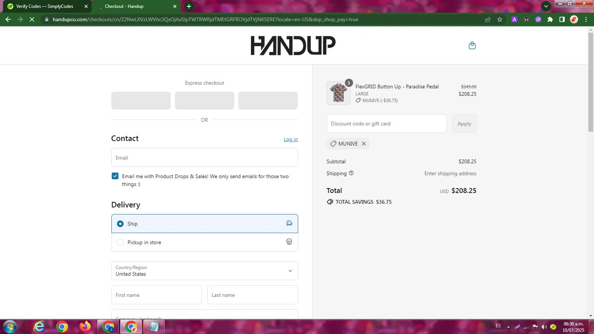The image size is (594, 334).
Task: Click the total amount $208.25
Action: (464, 190)
